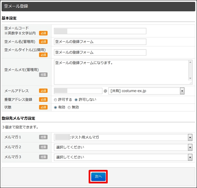Click the 空メール名(管理用) text field

point(100,42)
